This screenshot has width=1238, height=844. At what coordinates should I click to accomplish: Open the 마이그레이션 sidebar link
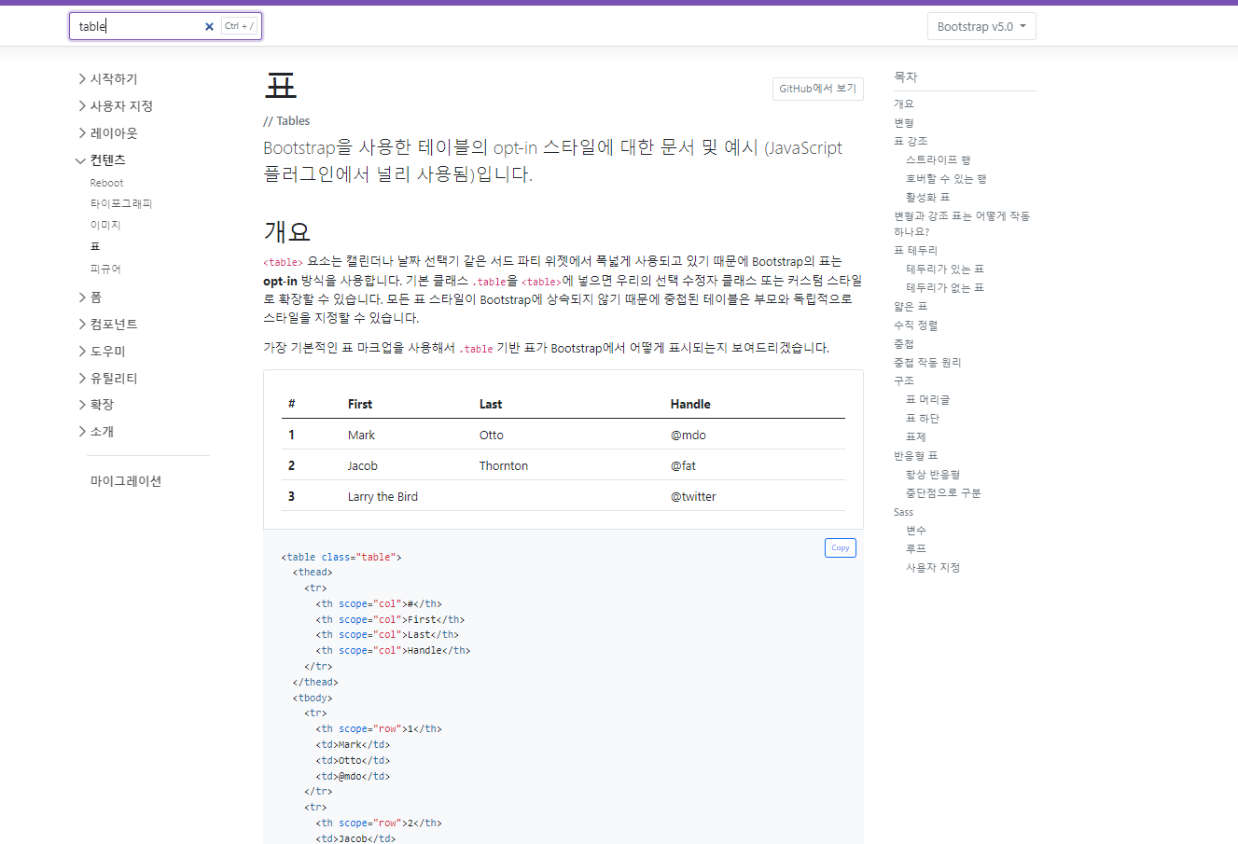click(126, 481)
